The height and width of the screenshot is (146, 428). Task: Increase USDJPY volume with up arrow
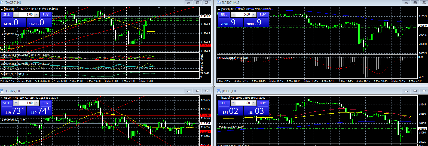(36, 103)
